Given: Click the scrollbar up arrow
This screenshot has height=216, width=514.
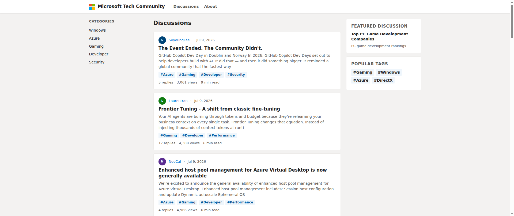Looking at the screenshot, I should pyautogui.click(x=512, y=2).
